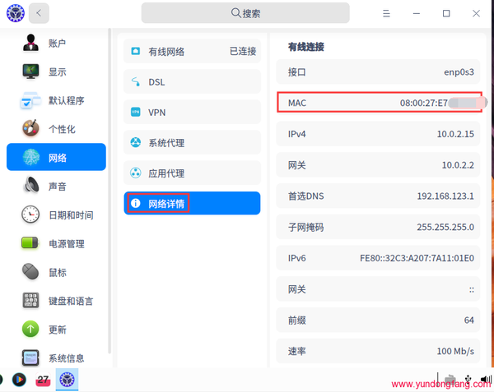494x392 pixels.
Task: Click sidebar label 显示
Action: (57, 71)
